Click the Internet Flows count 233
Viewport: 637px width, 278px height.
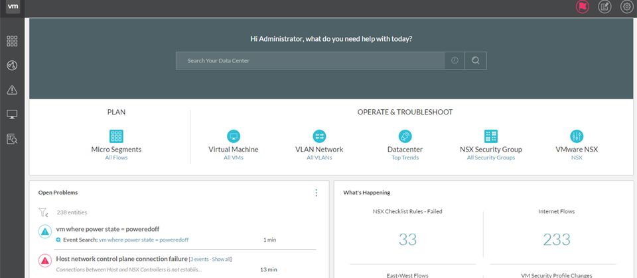point(556,240)
